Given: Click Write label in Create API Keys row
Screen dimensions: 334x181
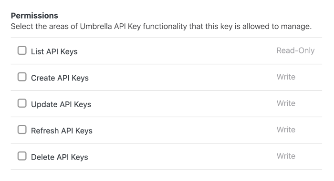Looking at the screenshot, I should (286, 77).
